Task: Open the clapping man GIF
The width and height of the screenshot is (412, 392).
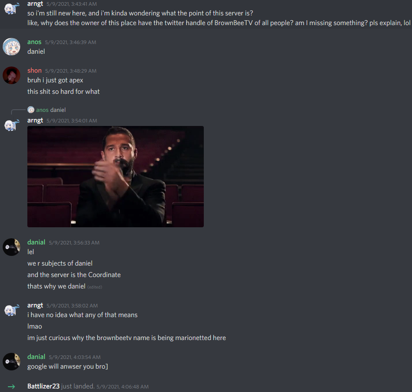Action: (115, 177)
